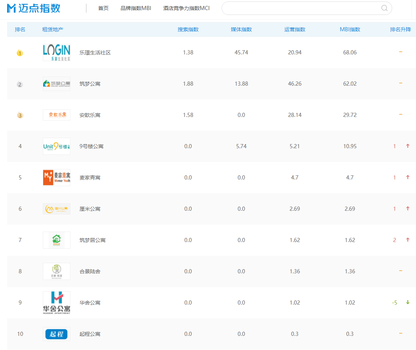Open the 安歆乐寓 brand name link
Viewport: 416px width, 350px height.
point(90,115)
